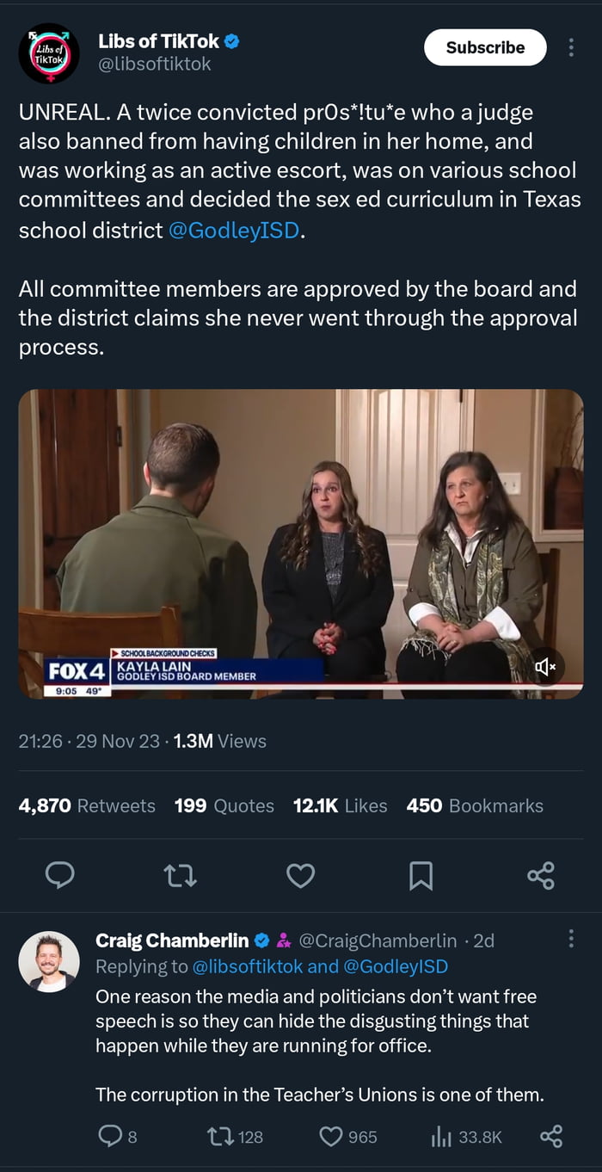Retweet the Libs of TikTok post

click(180, 875)
